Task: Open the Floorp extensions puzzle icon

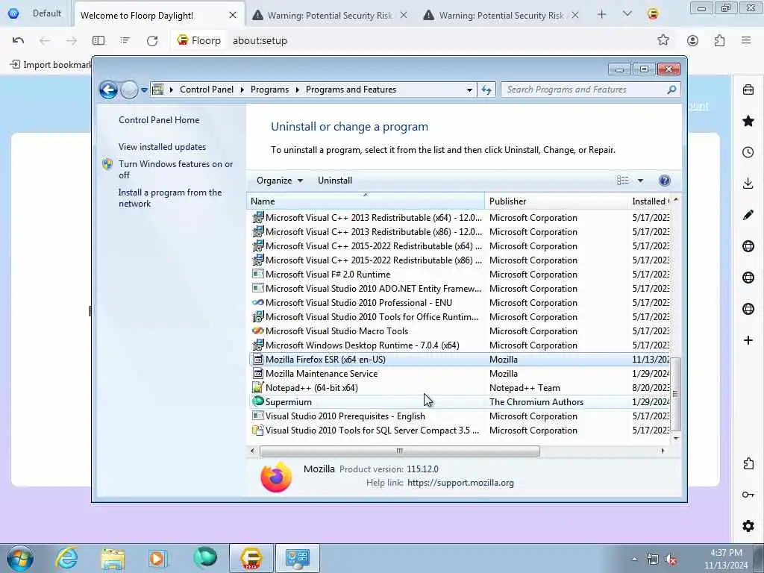Action: [x=720, y=40]
